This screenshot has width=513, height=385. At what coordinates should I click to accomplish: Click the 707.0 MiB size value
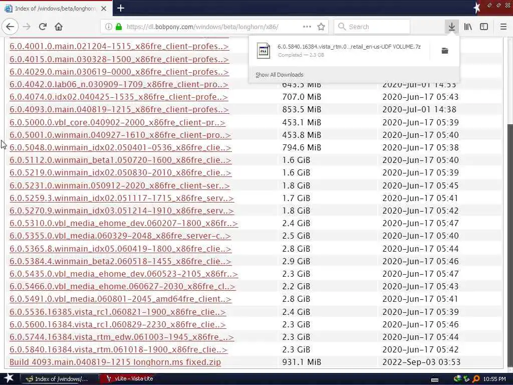tap(302, 97)
